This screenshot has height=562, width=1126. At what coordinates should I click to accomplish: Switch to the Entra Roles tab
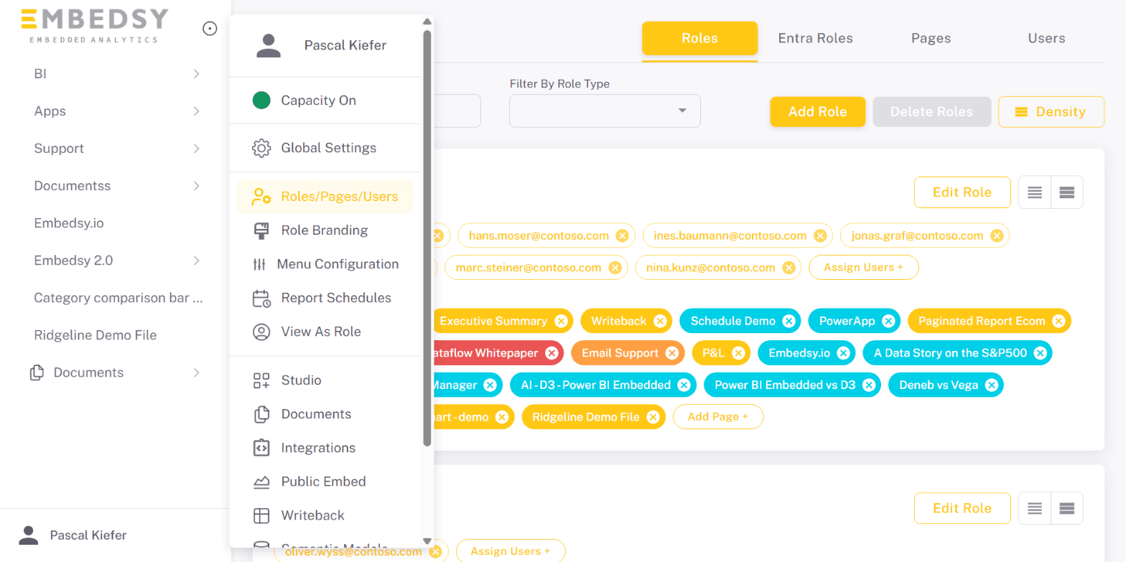point(816,39)
